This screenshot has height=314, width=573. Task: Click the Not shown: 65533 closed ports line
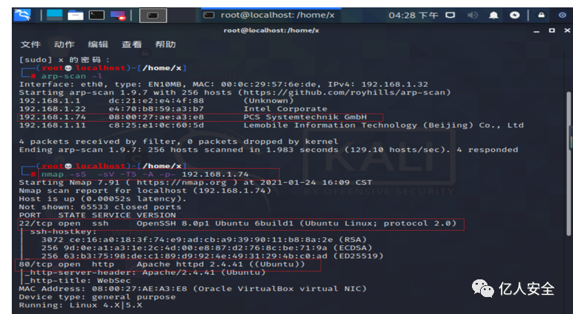point(100,206)
